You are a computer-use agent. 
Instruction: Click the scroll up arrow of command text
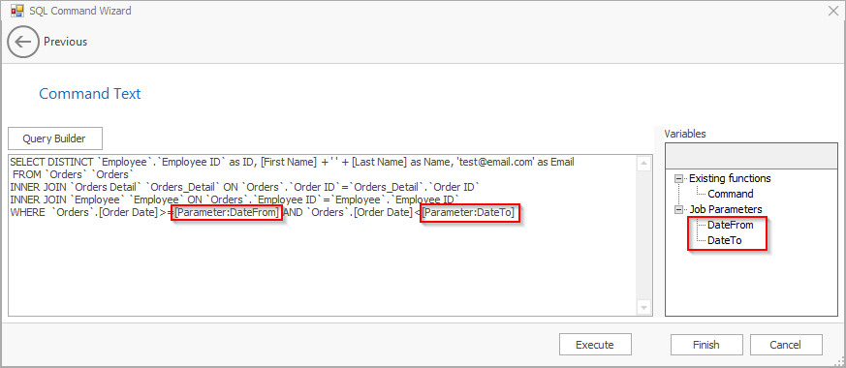click(x=643, y=164)
